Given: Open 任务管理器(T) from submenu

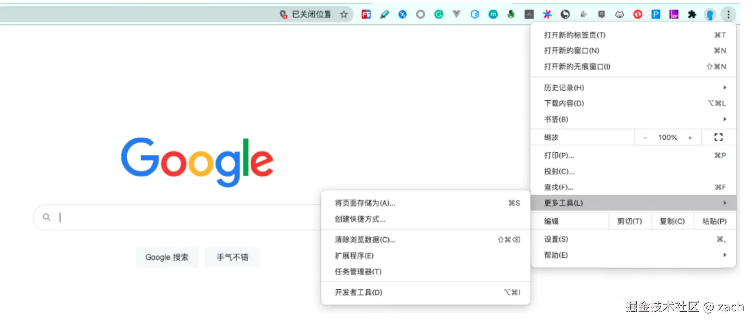Looking at the screenshot, I should (426, 272).
